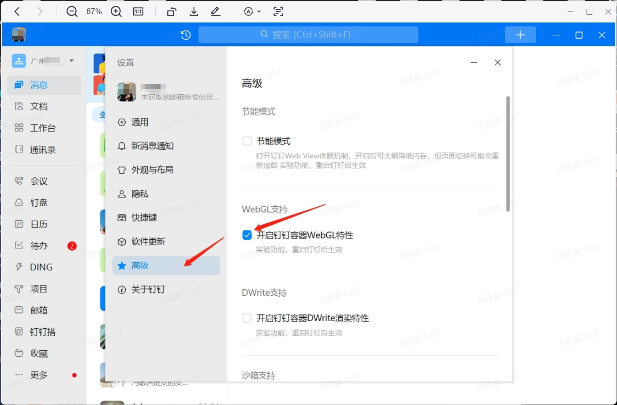Image resolution: width=617 pixels, height=405 pixels.
Task: Minimize the settings dialog
Action: coord(474,63)
